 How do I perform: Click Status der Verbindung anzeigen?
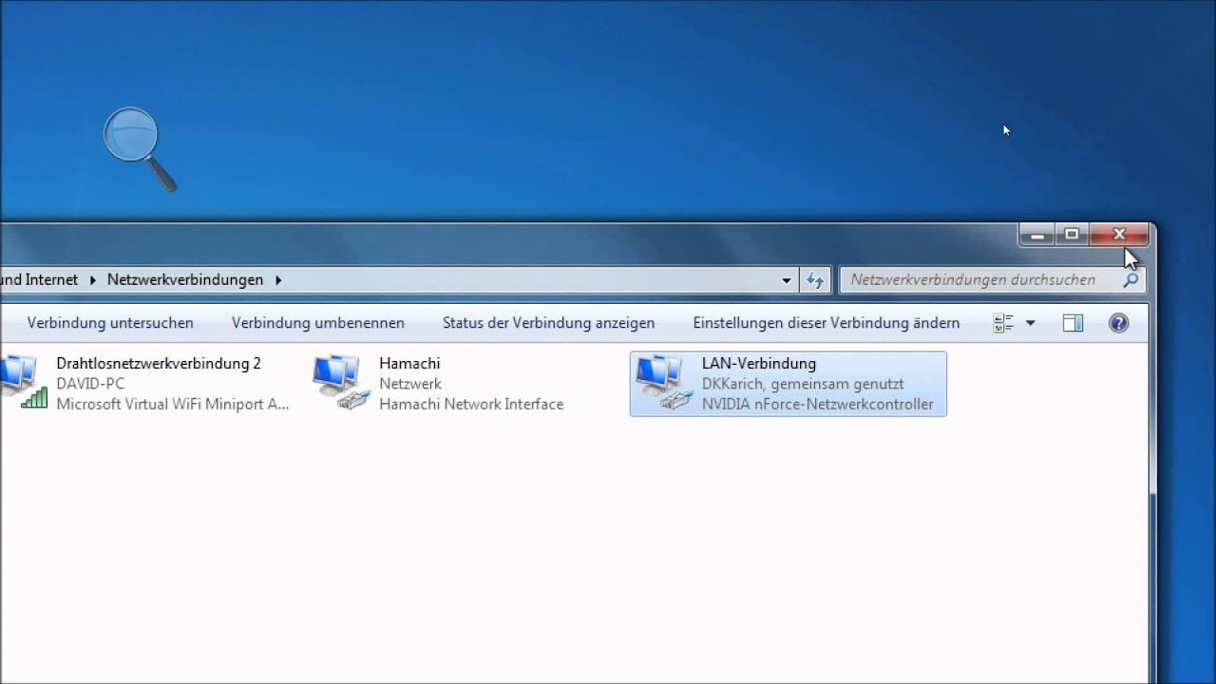(x=548, y=323)
